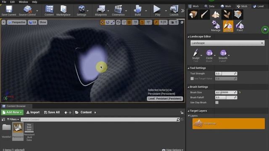Click the Build toolbar icon
Viewport: 269px width, 151px height.
click(x=138, y=10)
